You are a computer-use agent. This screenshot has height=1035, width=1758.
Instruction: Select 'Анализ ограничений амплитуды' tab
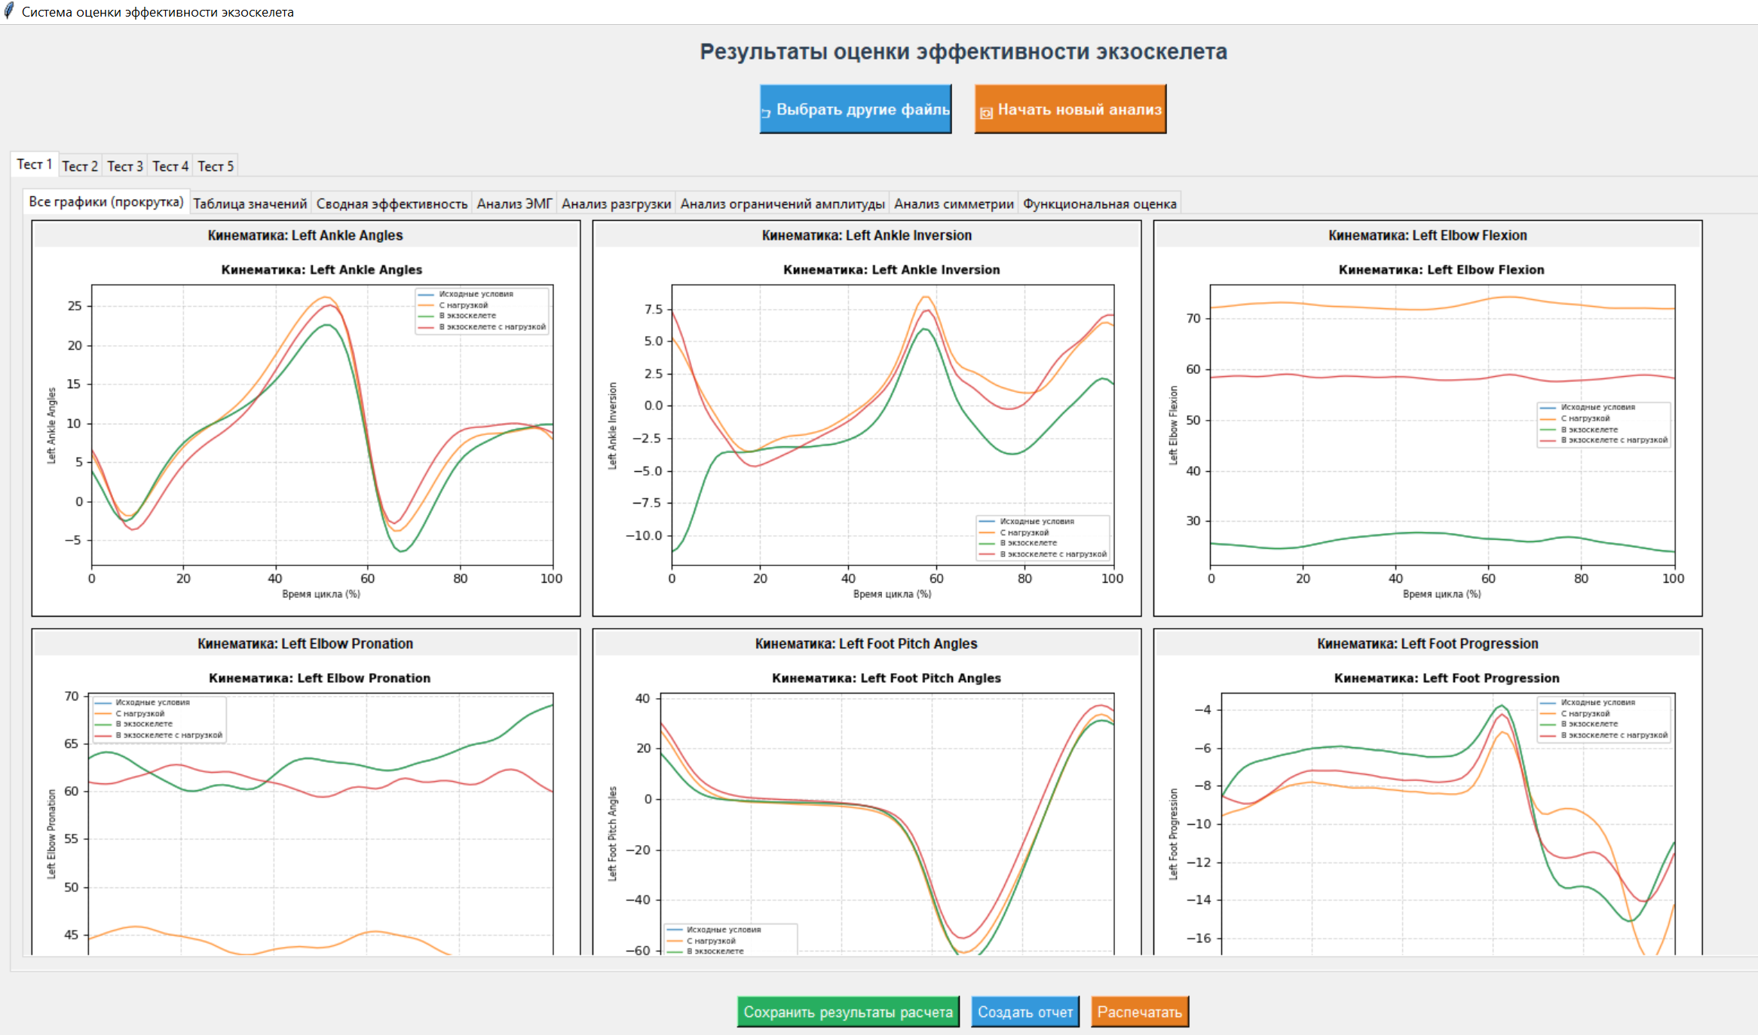coord(782,204)
